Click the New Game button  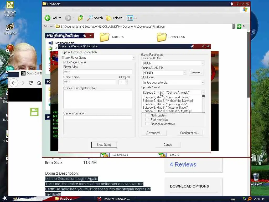click(x=104, y=145)
